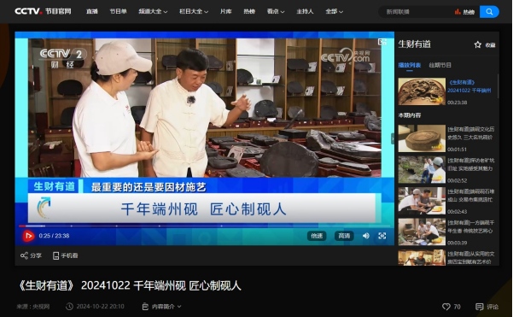Image resolution: width=513 pixels, height=317 pixels.
Task: Click the 手机看 phone icon
Action: coord(56,255)
